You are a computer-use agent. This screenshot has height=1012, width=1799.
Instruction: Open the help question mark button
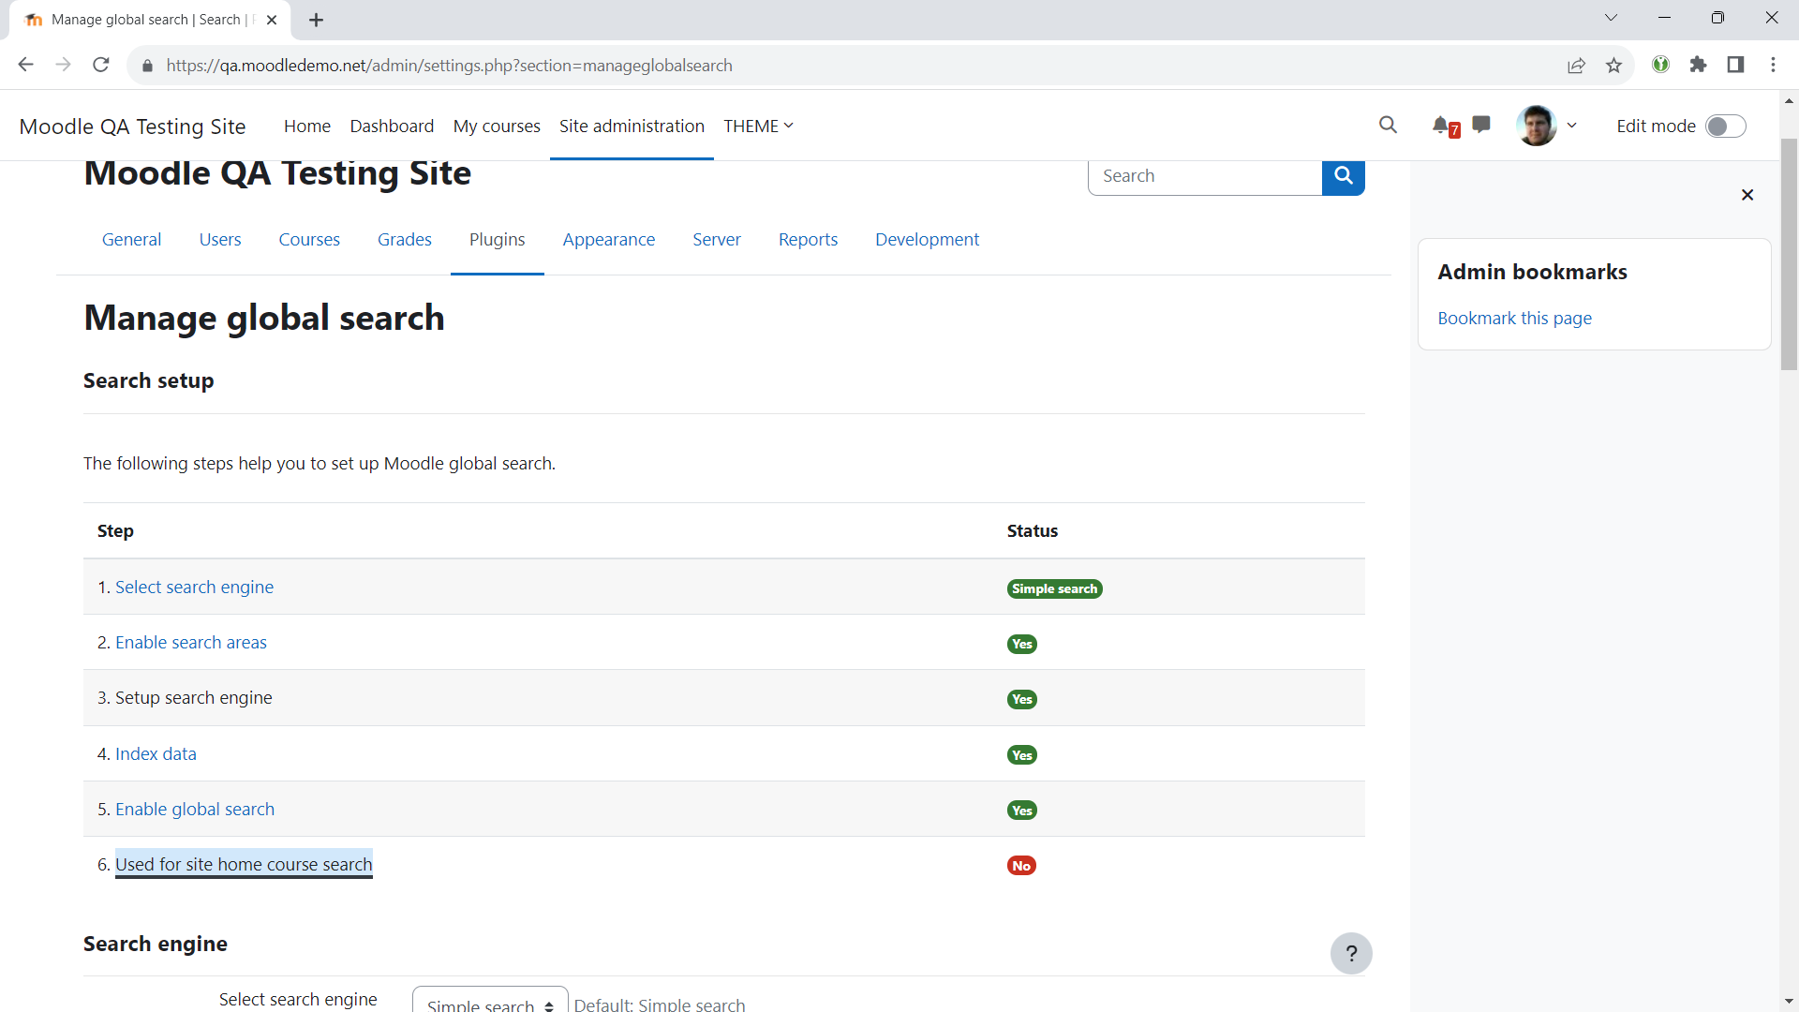(1351, 954)
